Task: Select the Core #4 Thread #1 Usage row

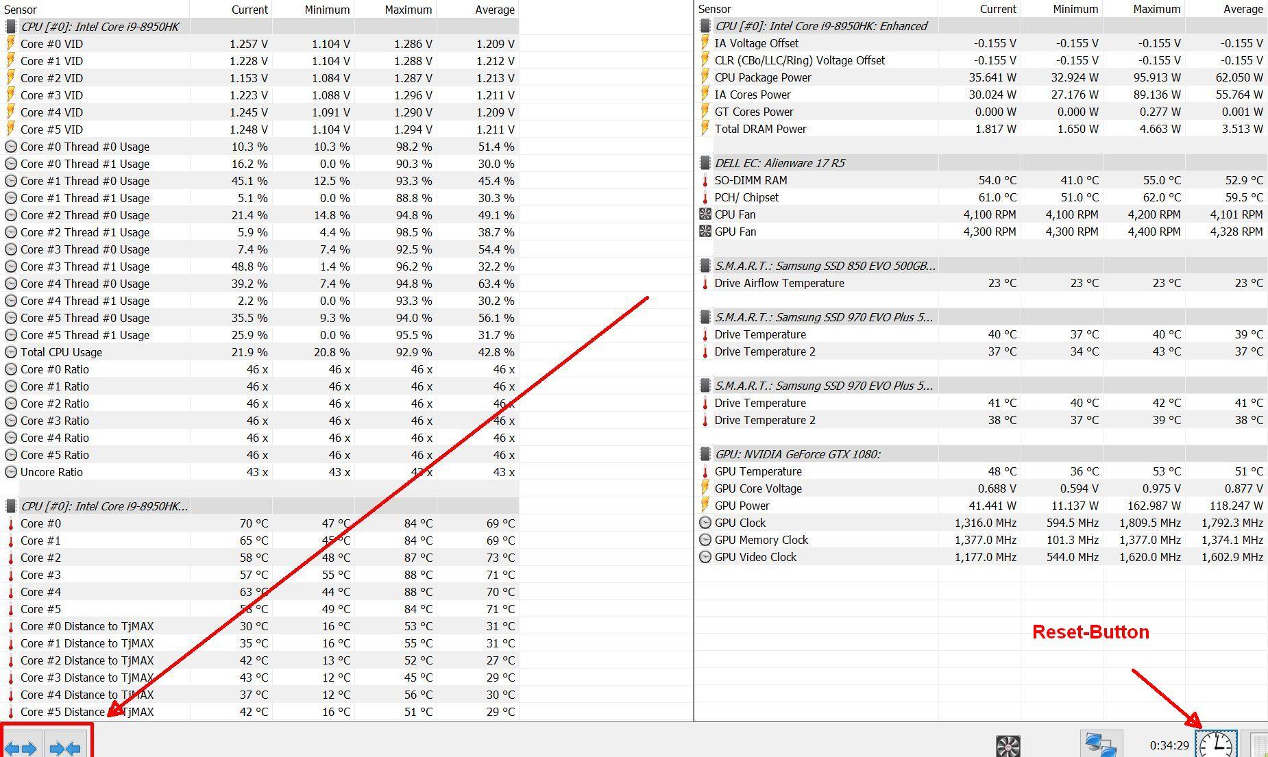Action: tap(260, 301)
